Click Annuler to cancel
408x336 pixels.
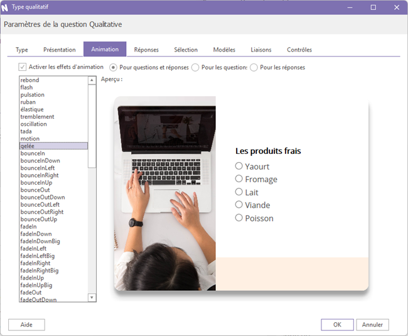pos(372,325)
